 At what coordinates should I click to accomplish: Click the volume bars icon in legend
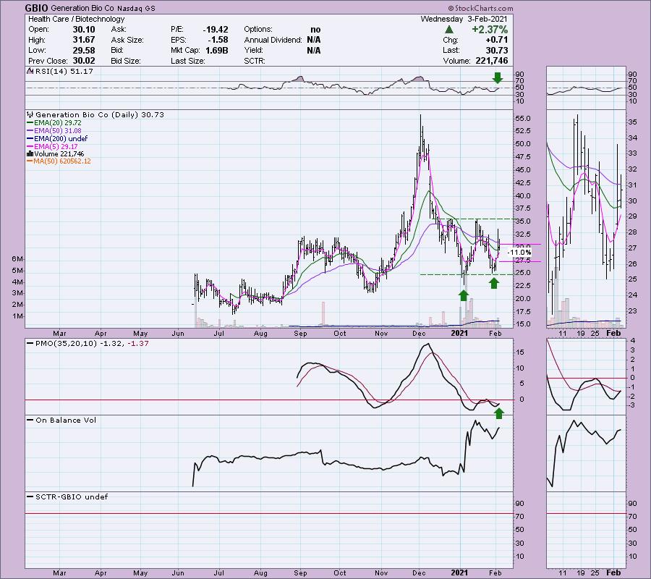tap(30, 154)
